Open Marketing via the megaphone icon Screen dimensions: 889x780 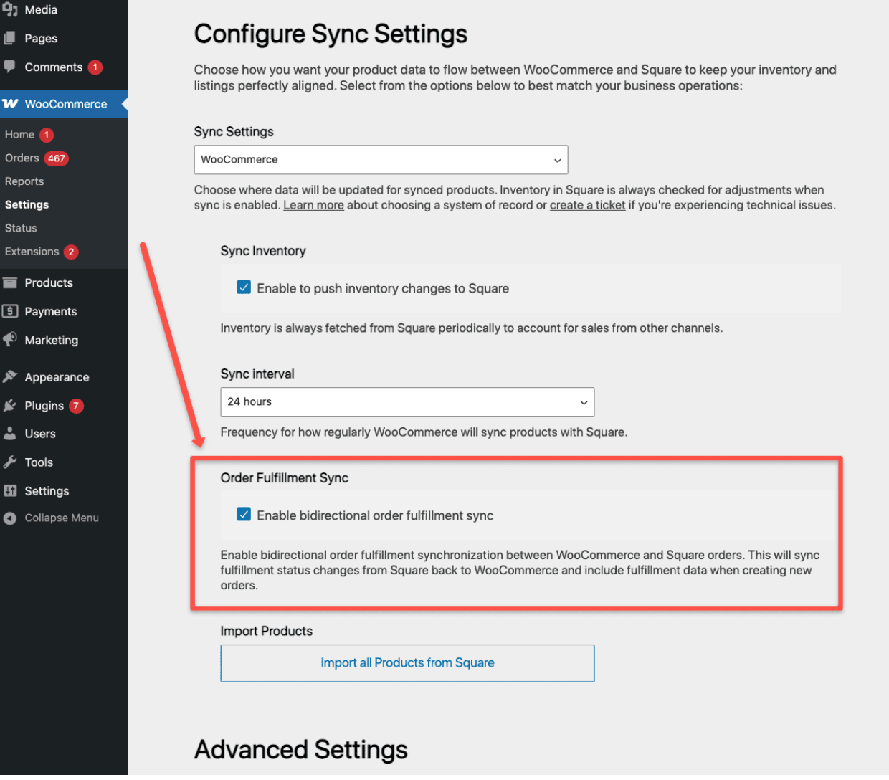click(11, 340)
